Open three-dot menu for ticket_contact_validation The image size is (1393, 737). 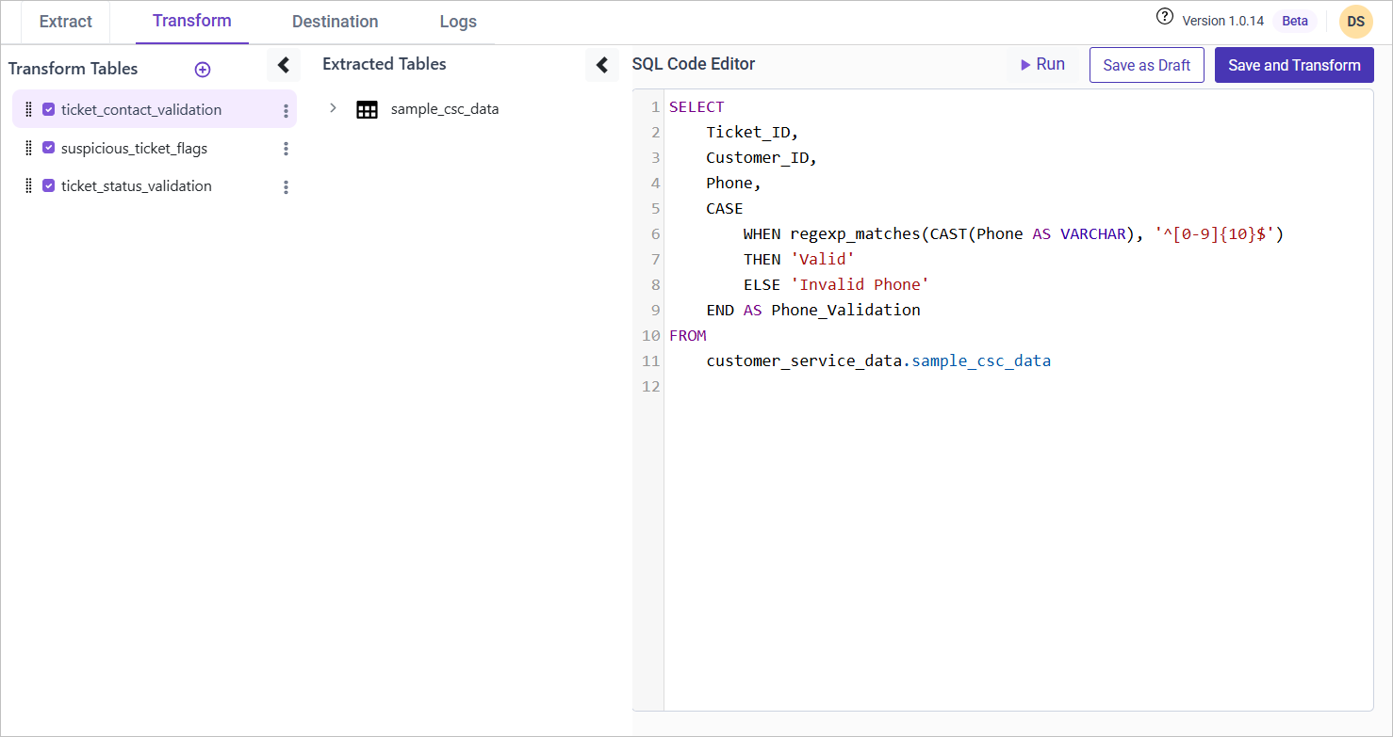coord(286,111)
